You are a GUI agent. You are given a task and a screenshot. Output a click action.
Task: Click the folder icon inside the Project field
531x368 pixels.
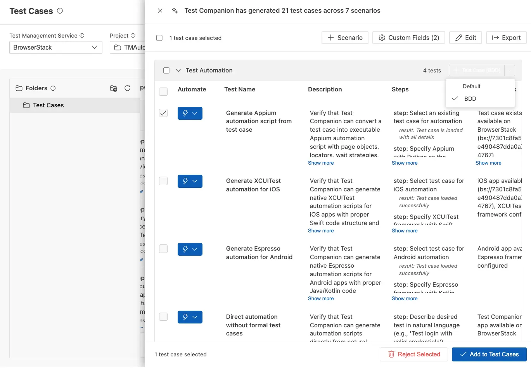pyautogui.click(x=118, y=47)
